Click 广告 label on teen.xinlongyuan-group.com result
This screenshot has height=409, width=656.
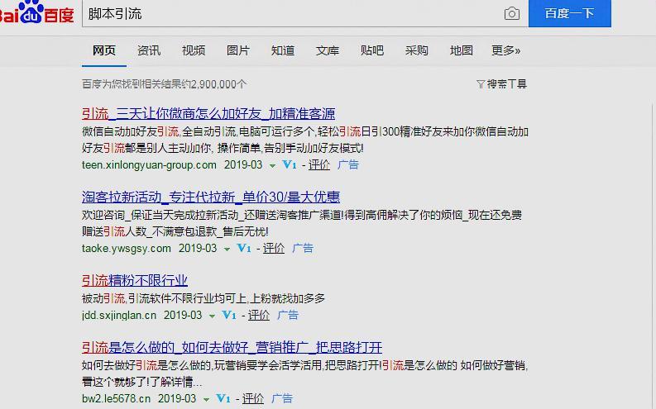point(348,165)
